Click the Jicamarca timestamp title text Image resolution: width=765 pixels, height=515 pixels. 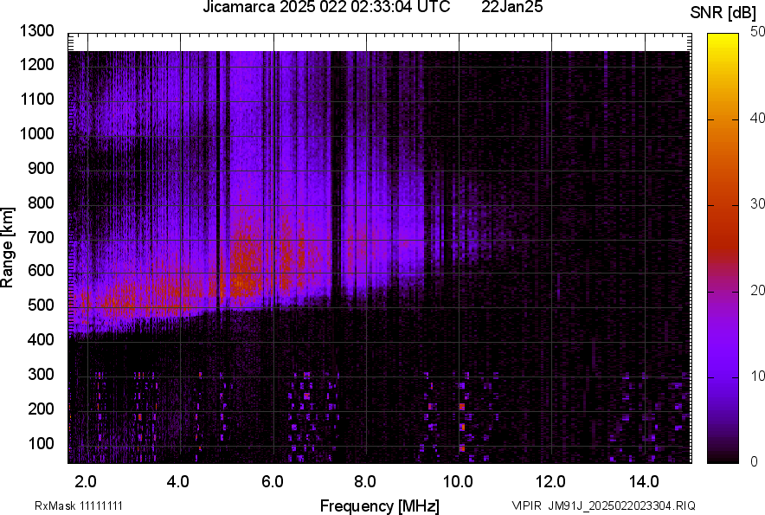[325, 8]
